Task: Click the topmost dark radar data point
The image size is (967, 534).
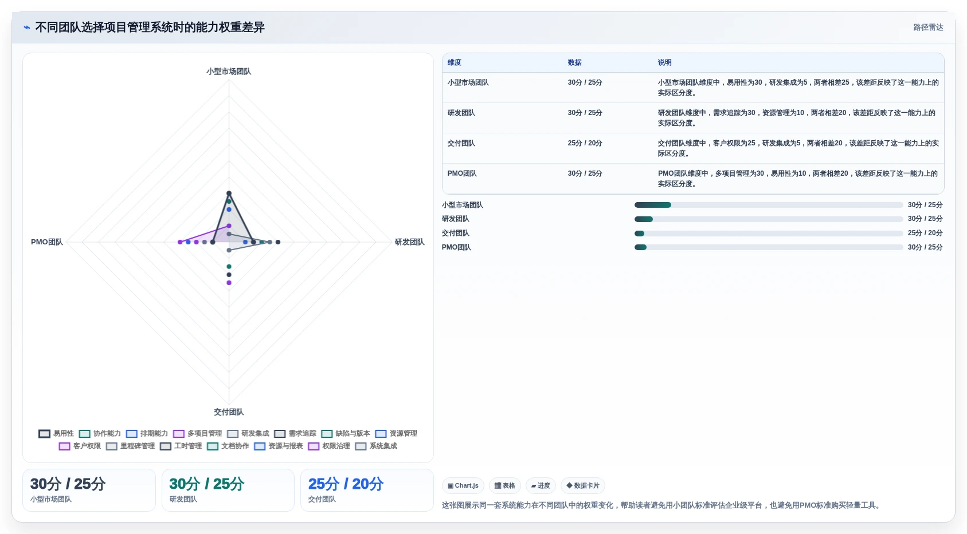Action: (x=229, y=193)
